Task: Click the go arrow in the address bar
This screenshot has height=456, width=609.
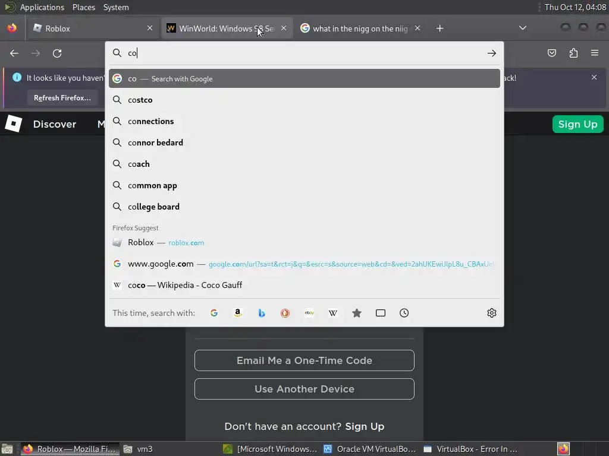Action: (x=492, y=53)
